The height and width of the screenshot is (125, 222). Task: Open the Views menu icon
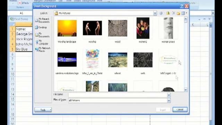tap(183, 13)
